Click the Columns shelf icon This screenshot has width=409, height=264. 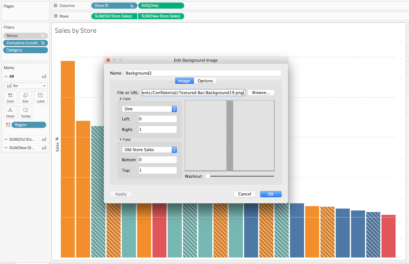click(55, 5)
